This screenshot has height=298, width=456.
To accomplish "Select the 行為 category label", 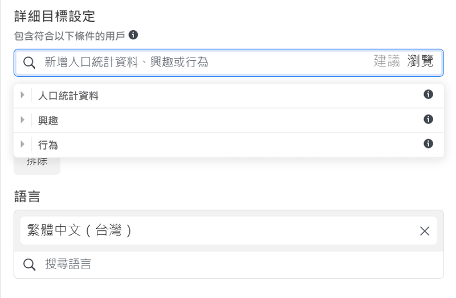I will 48,145.
